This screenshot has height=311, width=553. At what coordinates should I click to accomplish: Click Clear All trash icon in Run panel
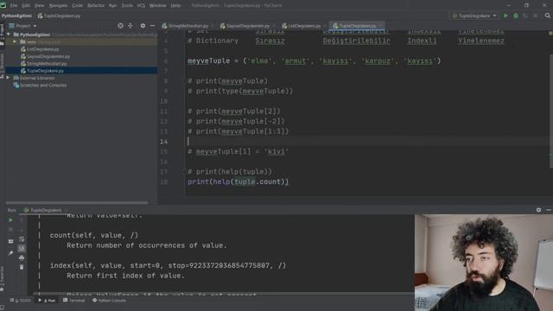tap(22, 267)
